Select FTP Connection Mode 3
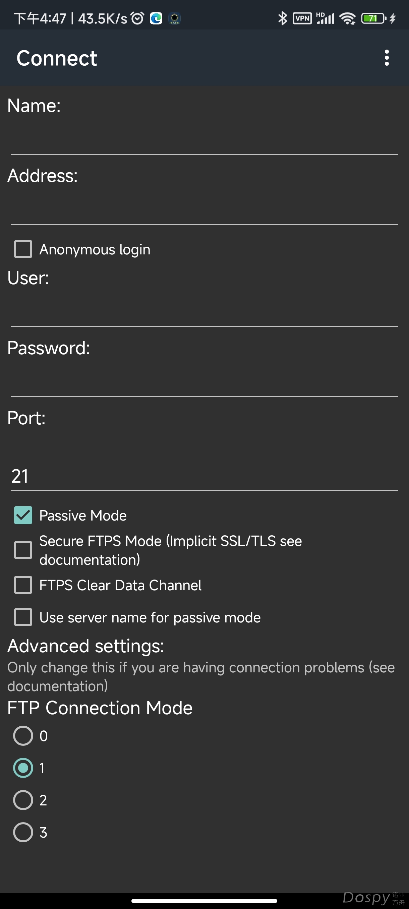The height and width of the screenshot is (909, 409). pyautogui.click(x=23, y=832)
